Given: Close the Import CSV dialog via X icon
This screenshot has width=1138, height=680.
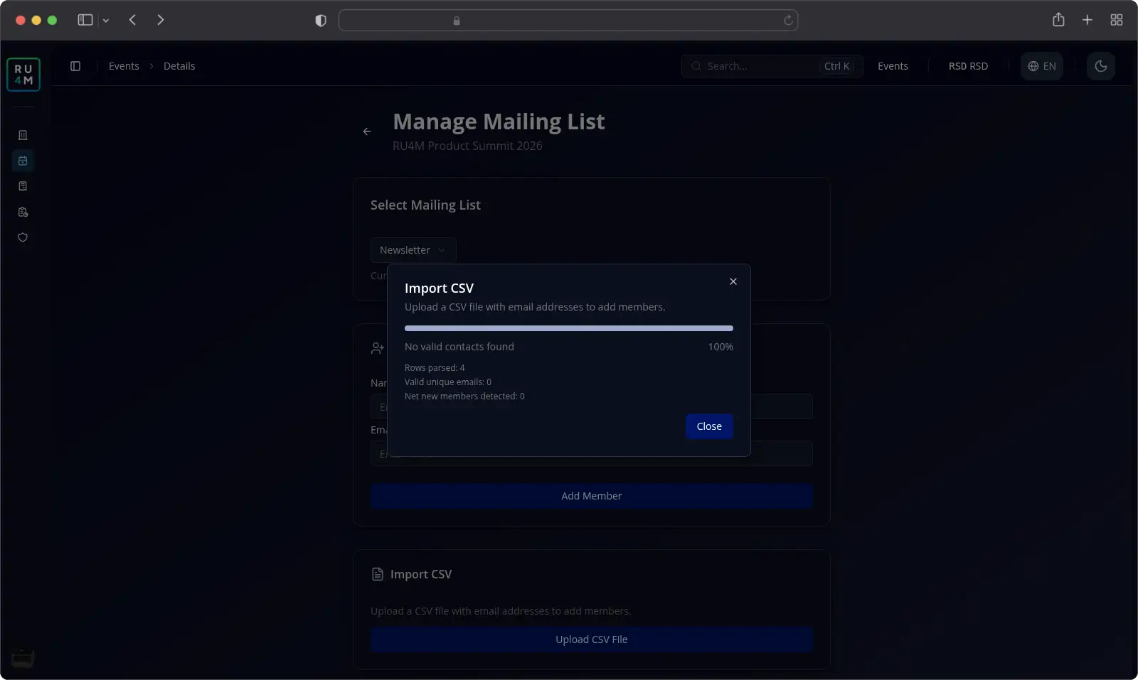Looking at the screenshot, I should (733, 281).
